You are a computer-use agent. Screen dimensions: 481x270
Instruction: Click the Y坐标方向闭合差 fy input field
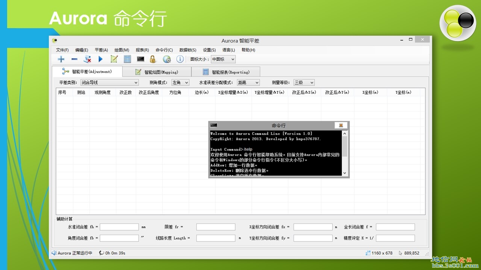coord(313,238)
